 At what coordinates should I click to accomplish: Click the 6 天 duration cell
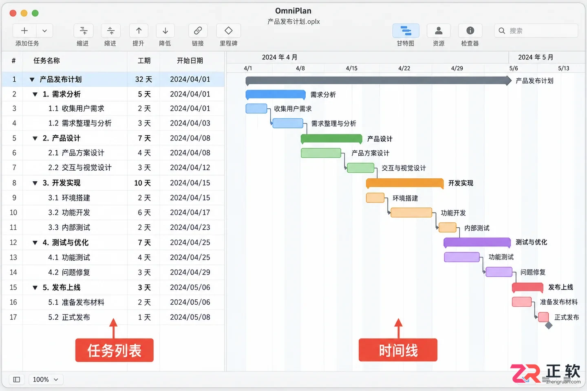pyautogui.click(x=144, y=213)
